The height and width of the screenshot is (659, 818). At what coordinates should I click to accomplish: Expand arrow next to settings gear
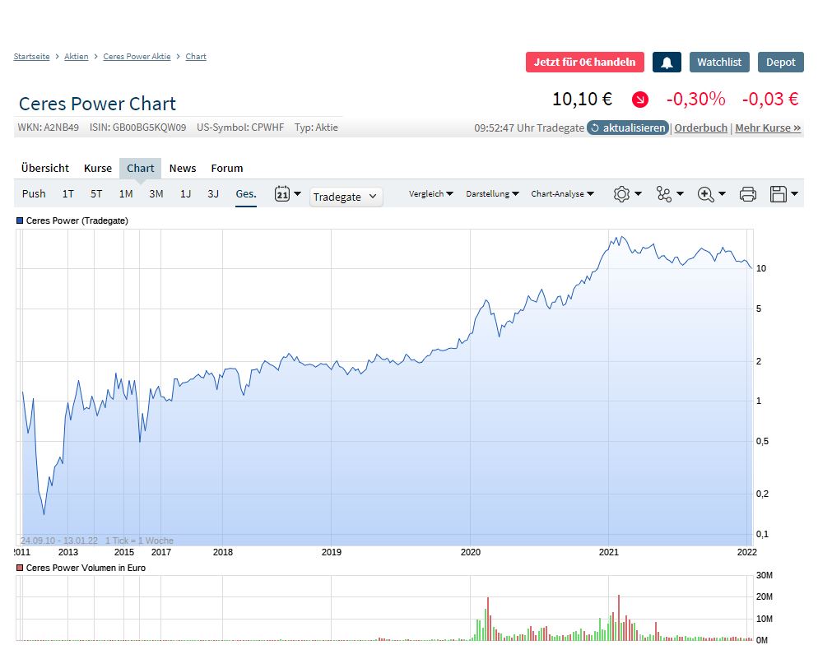pos(638,193)
